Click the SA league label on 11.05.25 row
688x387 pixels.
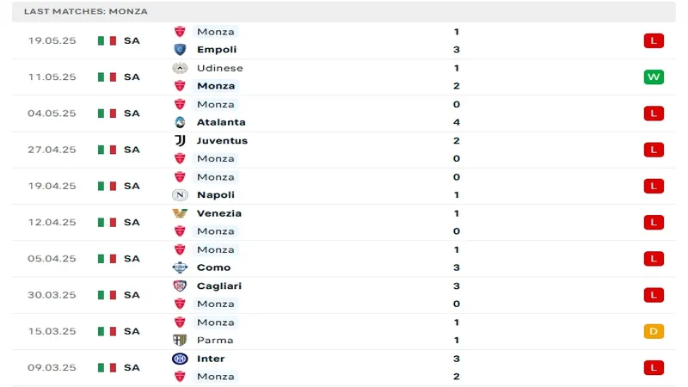(132, 77)
